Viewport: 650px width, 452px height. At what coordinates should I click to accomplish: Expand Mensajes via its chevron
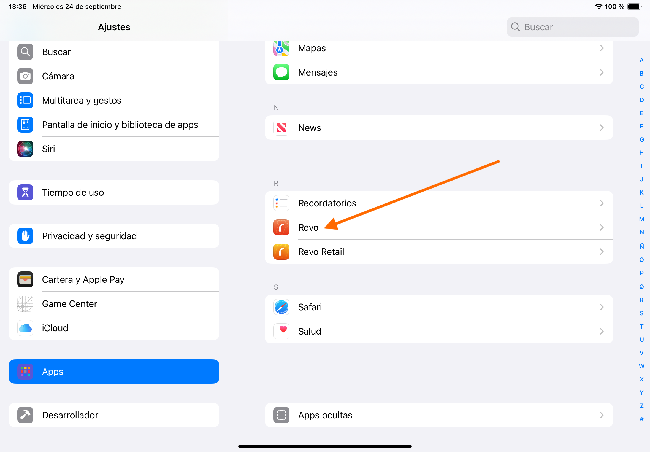tap(602, 72)
